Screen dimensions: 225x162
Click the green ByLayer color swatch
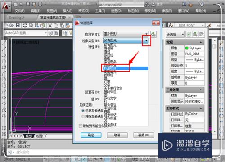click(187, 48)
